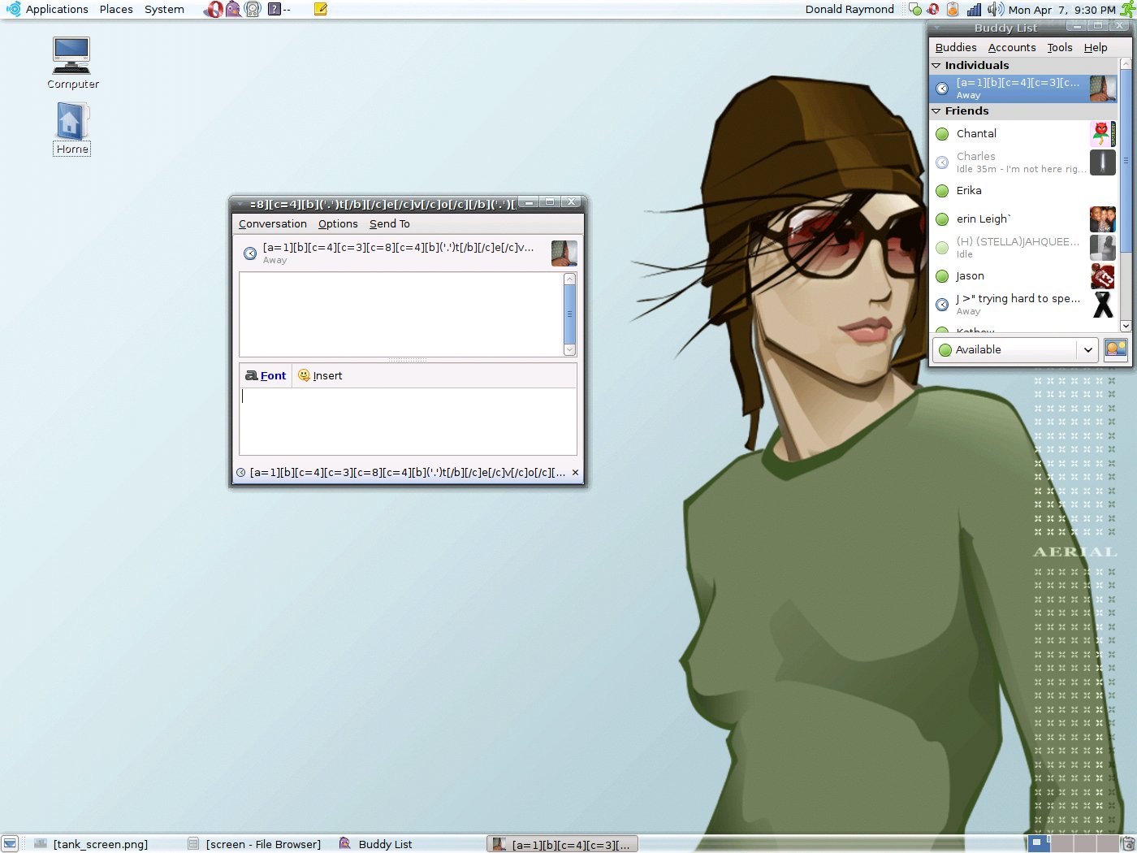Click the conversation history scrollbar
This screenshot has height=853, width=1137.
[569, 314]
